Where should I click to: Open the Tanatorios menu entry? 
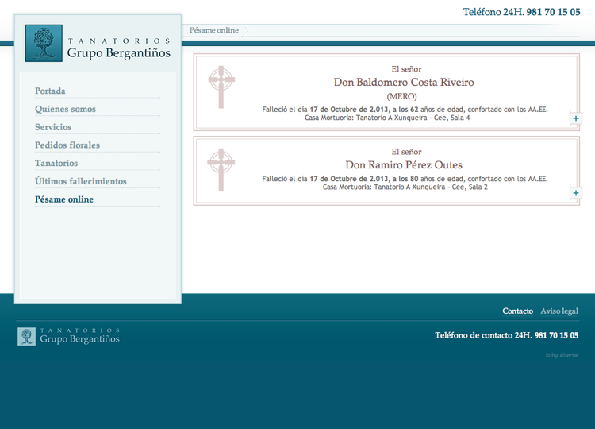click(56, 163)
